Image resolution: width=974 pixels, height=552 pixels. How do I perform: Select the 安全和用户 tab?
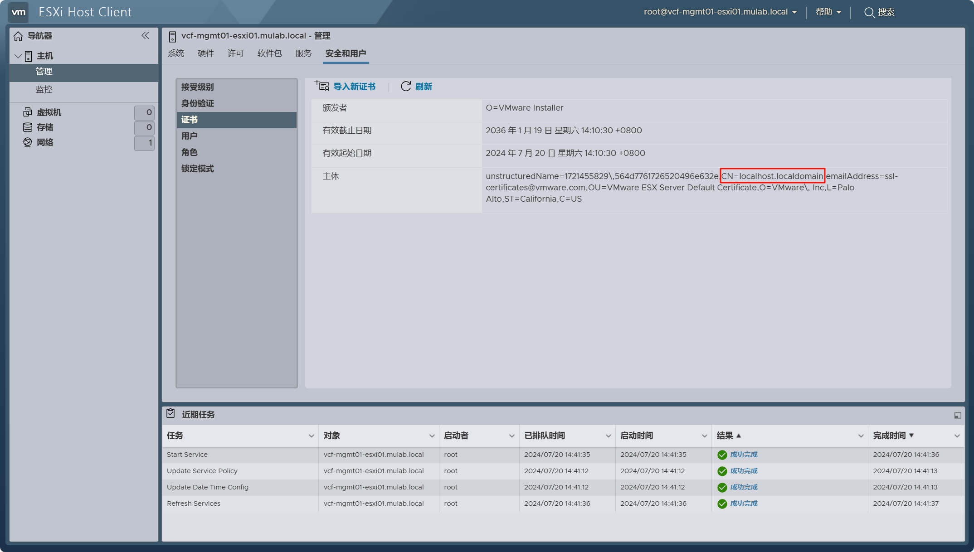pos(346,53)
